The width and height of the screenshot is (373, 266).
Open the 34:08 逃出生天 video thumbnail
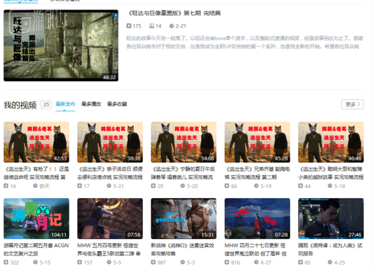[x=184, y=142]
